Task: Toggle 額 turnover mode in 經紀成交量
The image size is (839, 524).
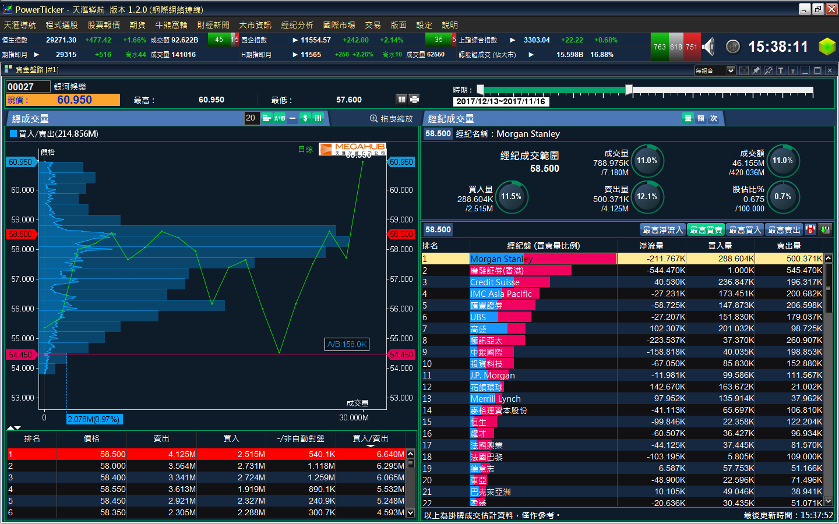Action: tap(701, 118)
